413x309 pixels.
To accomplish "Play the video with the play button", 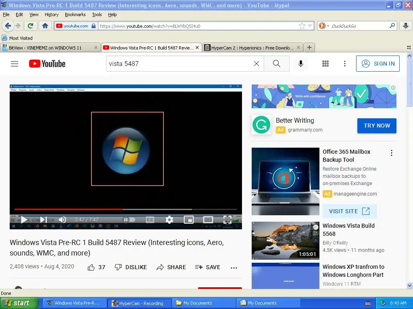I will click(x=24, y=220).
